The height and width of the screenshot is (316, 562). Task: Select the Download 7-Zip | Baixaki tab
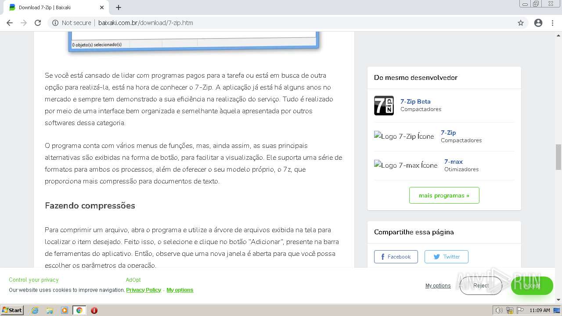[56, 7]
